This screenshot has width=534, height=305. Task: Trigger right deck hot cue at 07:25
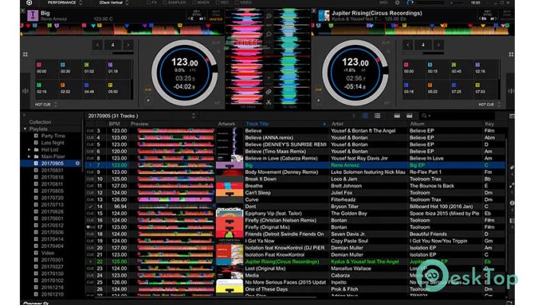(x=462, y=88)
